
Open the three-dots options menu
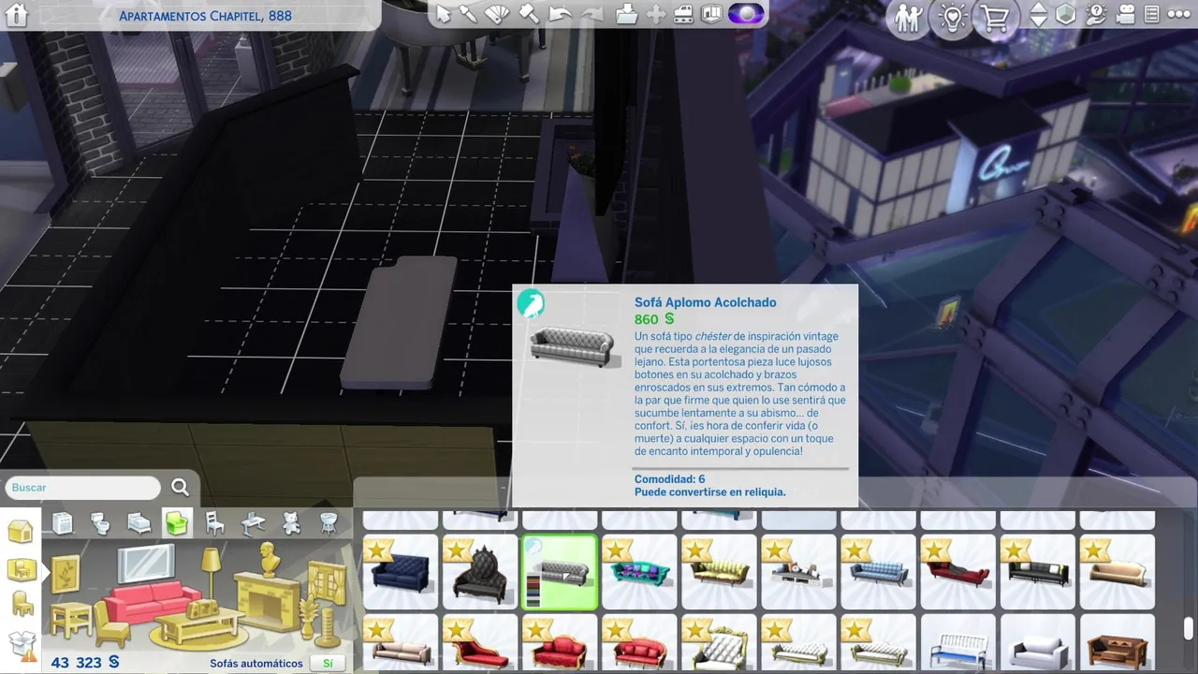coord(1178,14)
